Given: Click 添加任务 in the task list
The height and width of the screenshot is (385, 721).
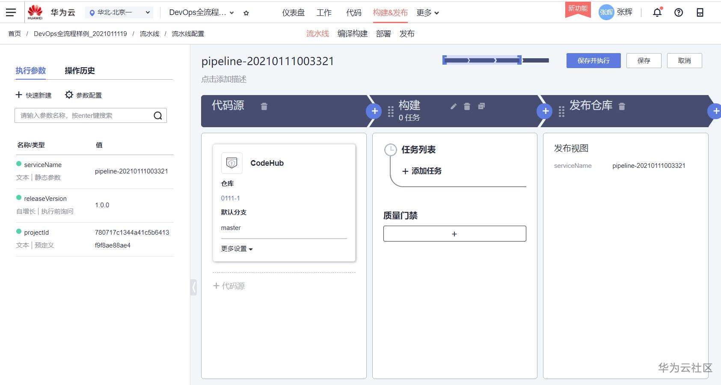Looking at the screenshot, I should (422, 171).
